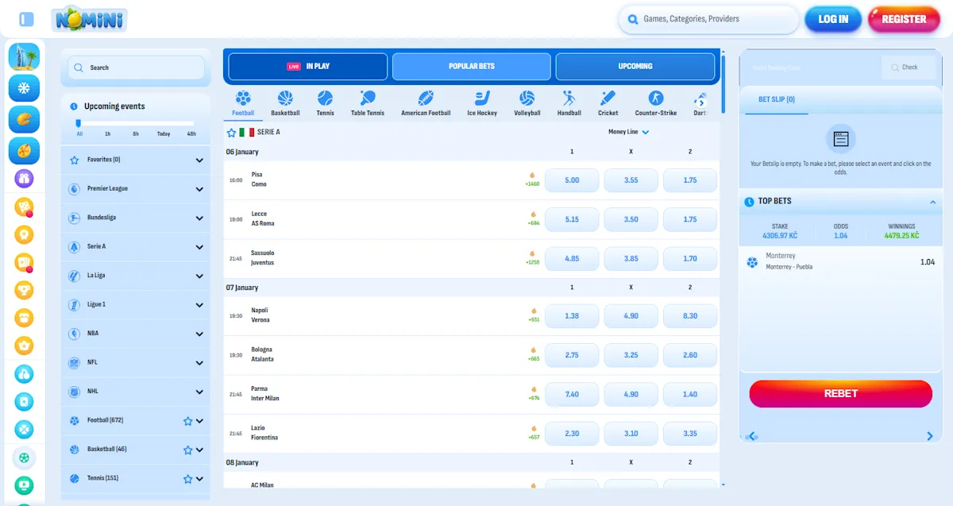Viewport: 953px width, 506px height.
Task: Expand the Bundesliga section
Action: (x=135, y=218)
